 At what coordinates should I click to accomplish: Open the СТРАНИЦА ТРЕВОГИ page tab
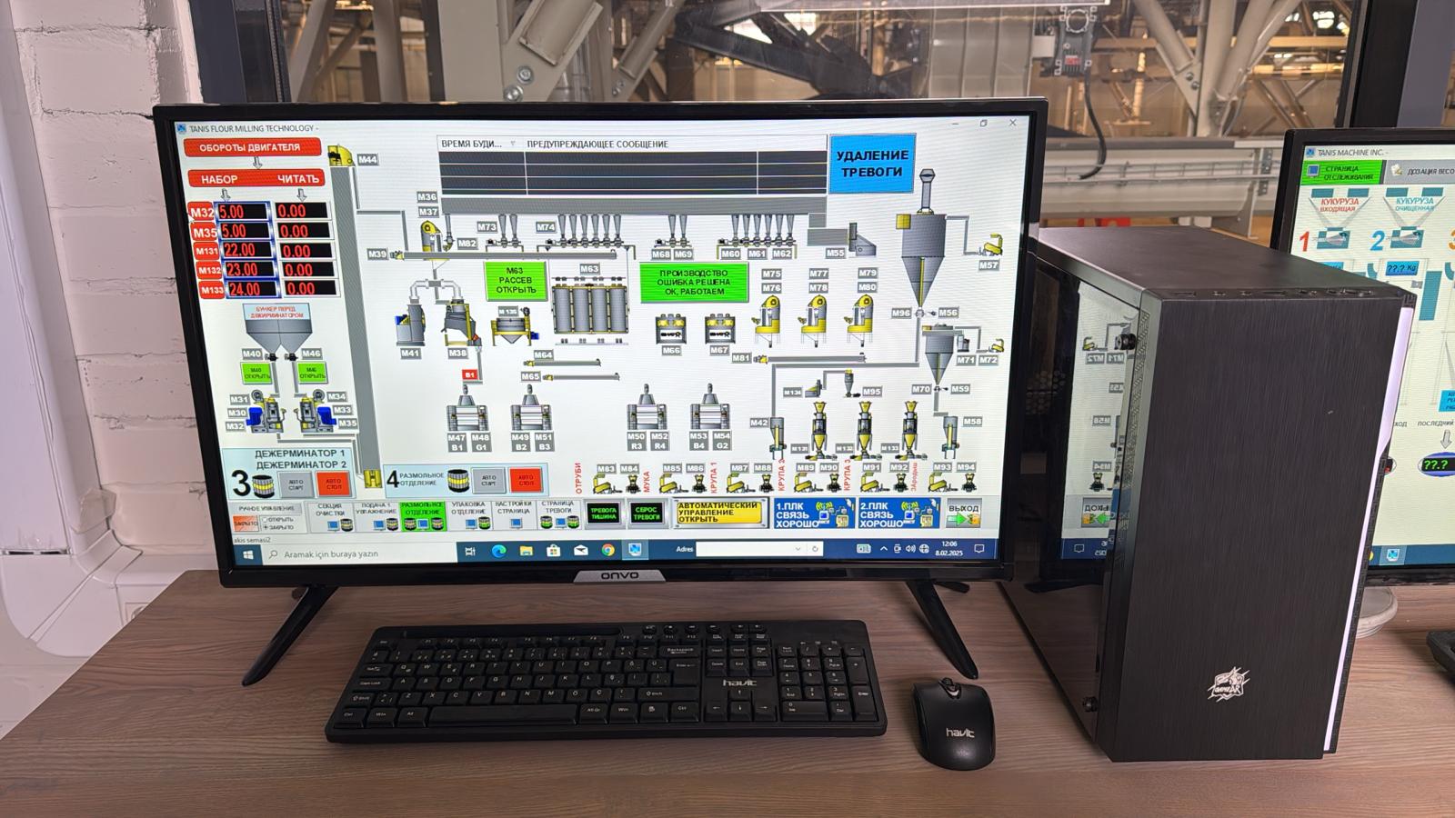tap(557, 515)
